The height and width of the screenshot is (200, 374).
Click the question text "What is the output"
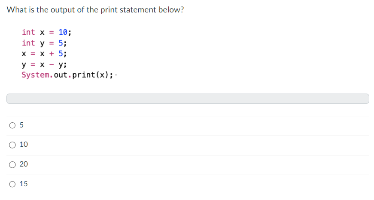(39, 10)
